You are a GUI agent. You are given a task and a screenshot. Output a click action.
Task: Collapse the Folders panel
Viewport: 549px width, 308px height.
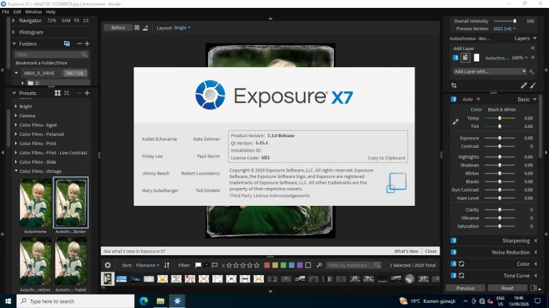click(x=14, y=44)
